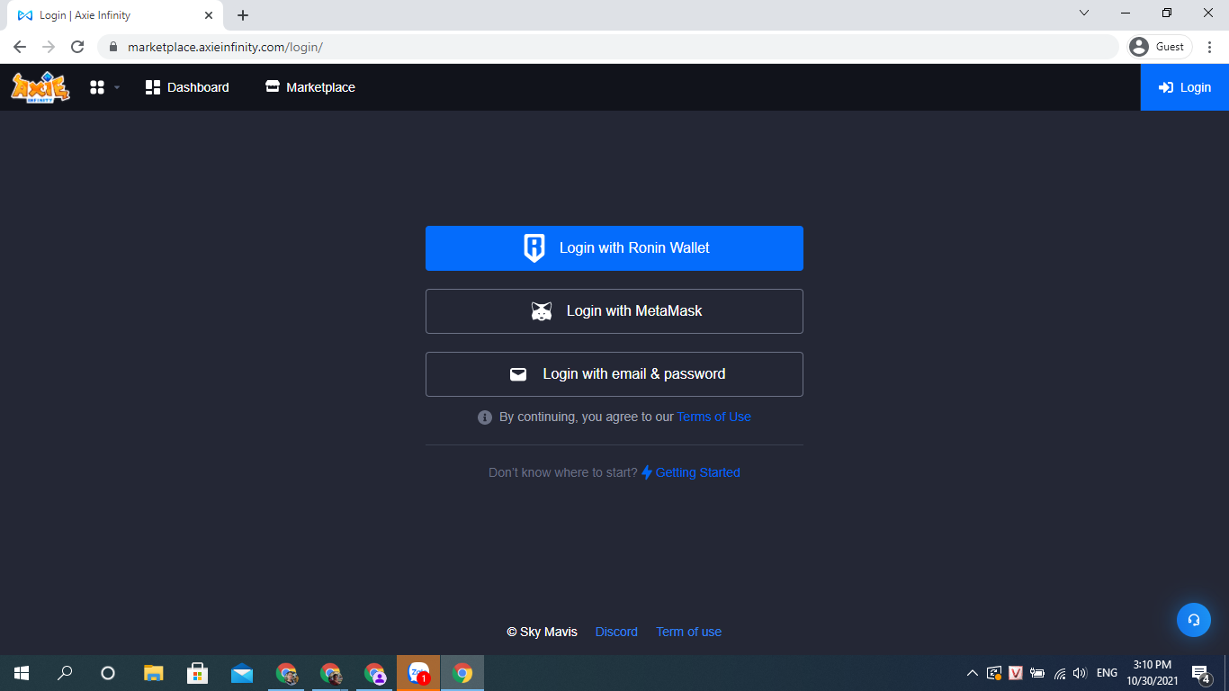Open the apps grid icon in navbar
This screenshot has width=1229, height=691.
[97, 87]
